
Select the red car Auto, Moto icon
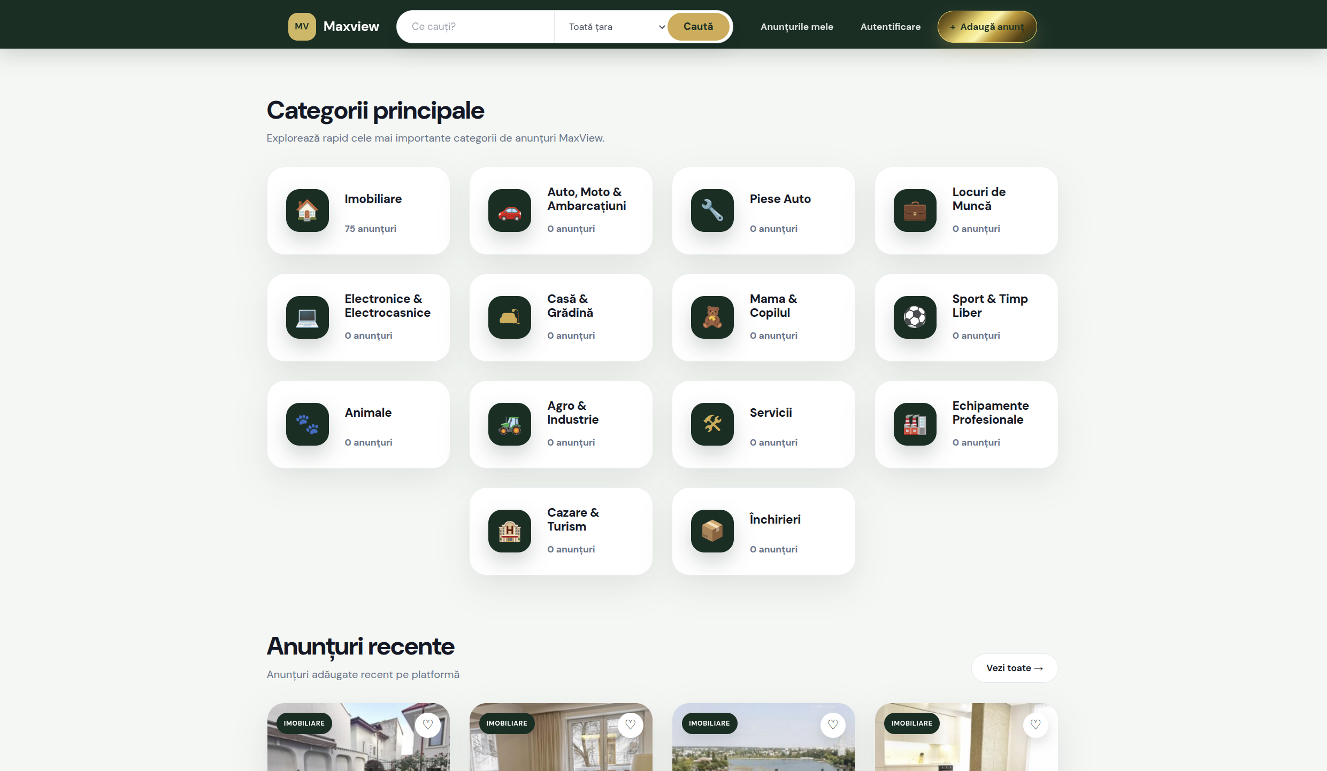[509, 211]
